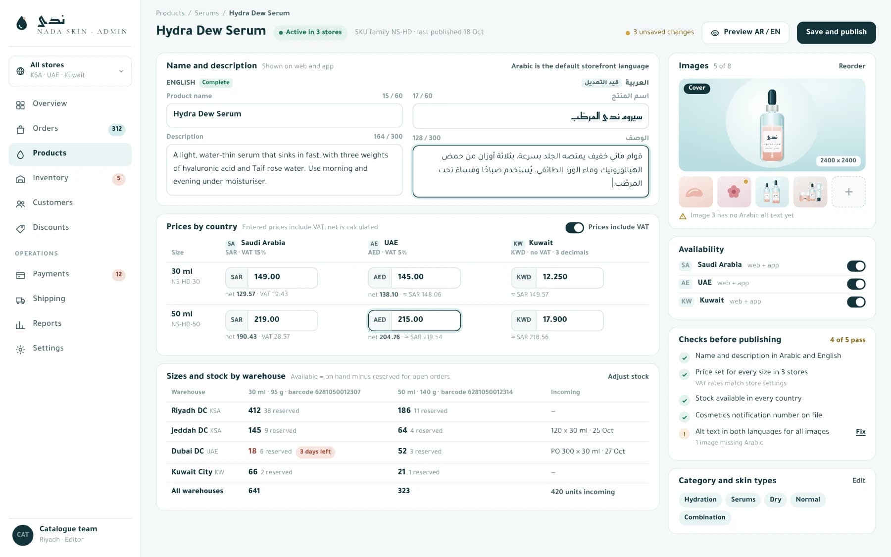Select the pink swatch smear thumbnail
Image resolution: width=891 pixels, height=557 pixels.
[x=695, y=192]
